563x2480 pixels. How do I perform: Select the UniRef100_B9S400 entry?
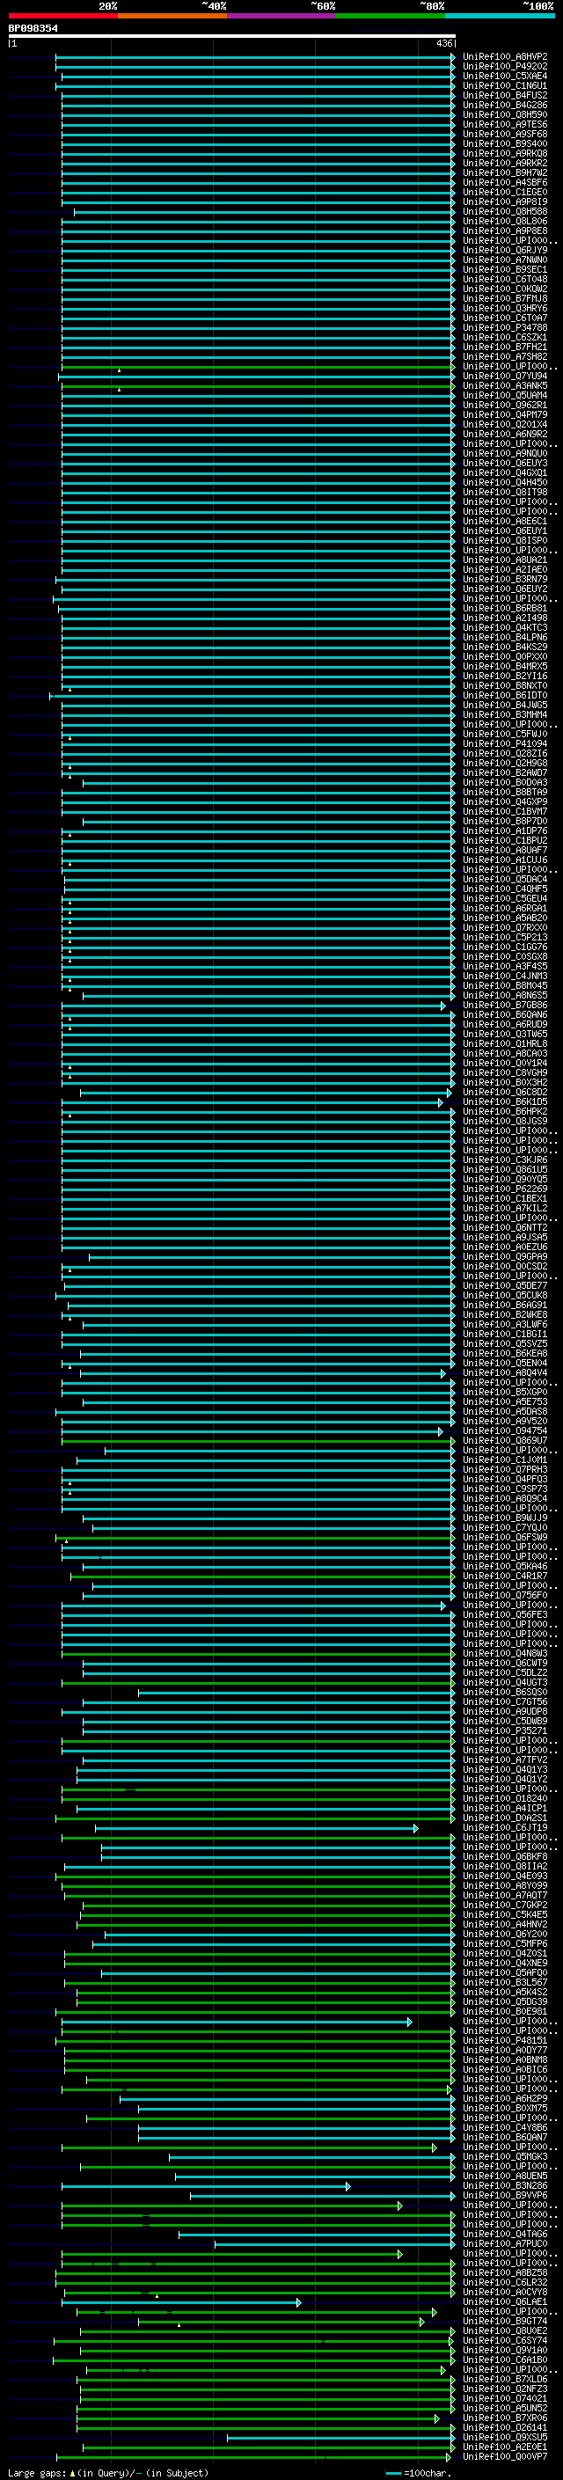(x=504, y=143)
